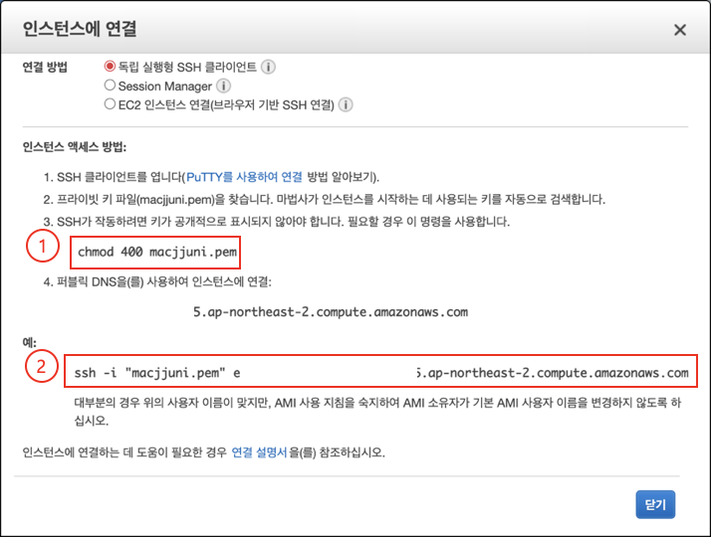The image size is (711, 537).
Task: Select the standalone SSH client radio option
Action: (x=110, y=67)
